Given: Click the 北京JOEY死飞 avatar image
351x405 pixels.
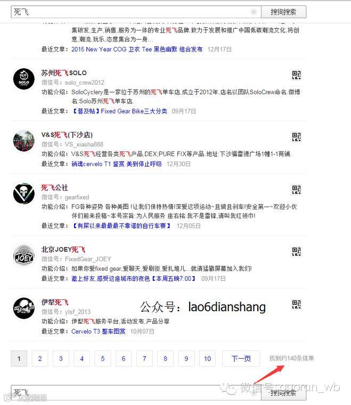Looking at the screenshot, I should (x=24, y=255).
